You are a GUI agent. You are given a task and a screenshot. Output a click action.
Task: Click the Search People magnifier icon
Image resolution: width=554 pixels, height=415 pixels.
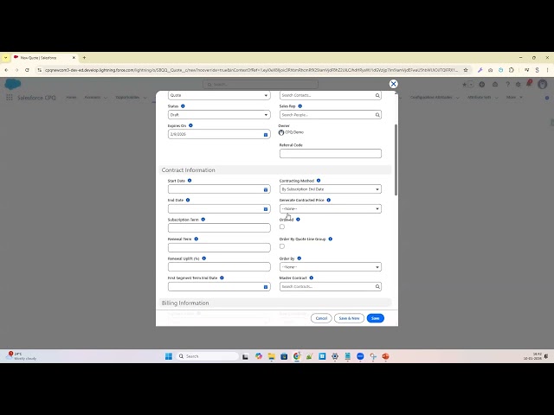[377, 115]
